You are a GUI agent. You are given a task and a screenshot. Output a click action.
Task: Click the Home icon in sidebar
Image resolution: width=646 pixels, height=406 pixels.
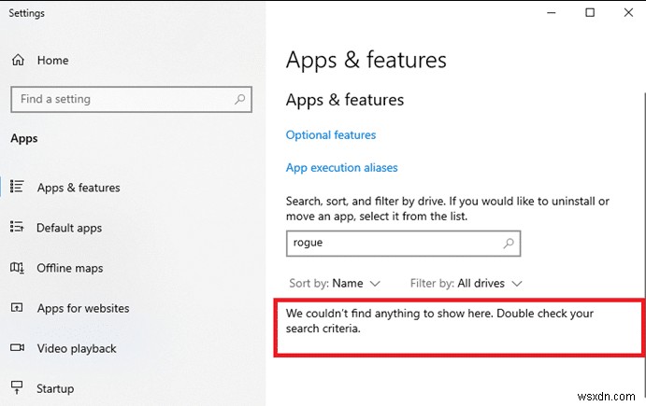[18, 61]
